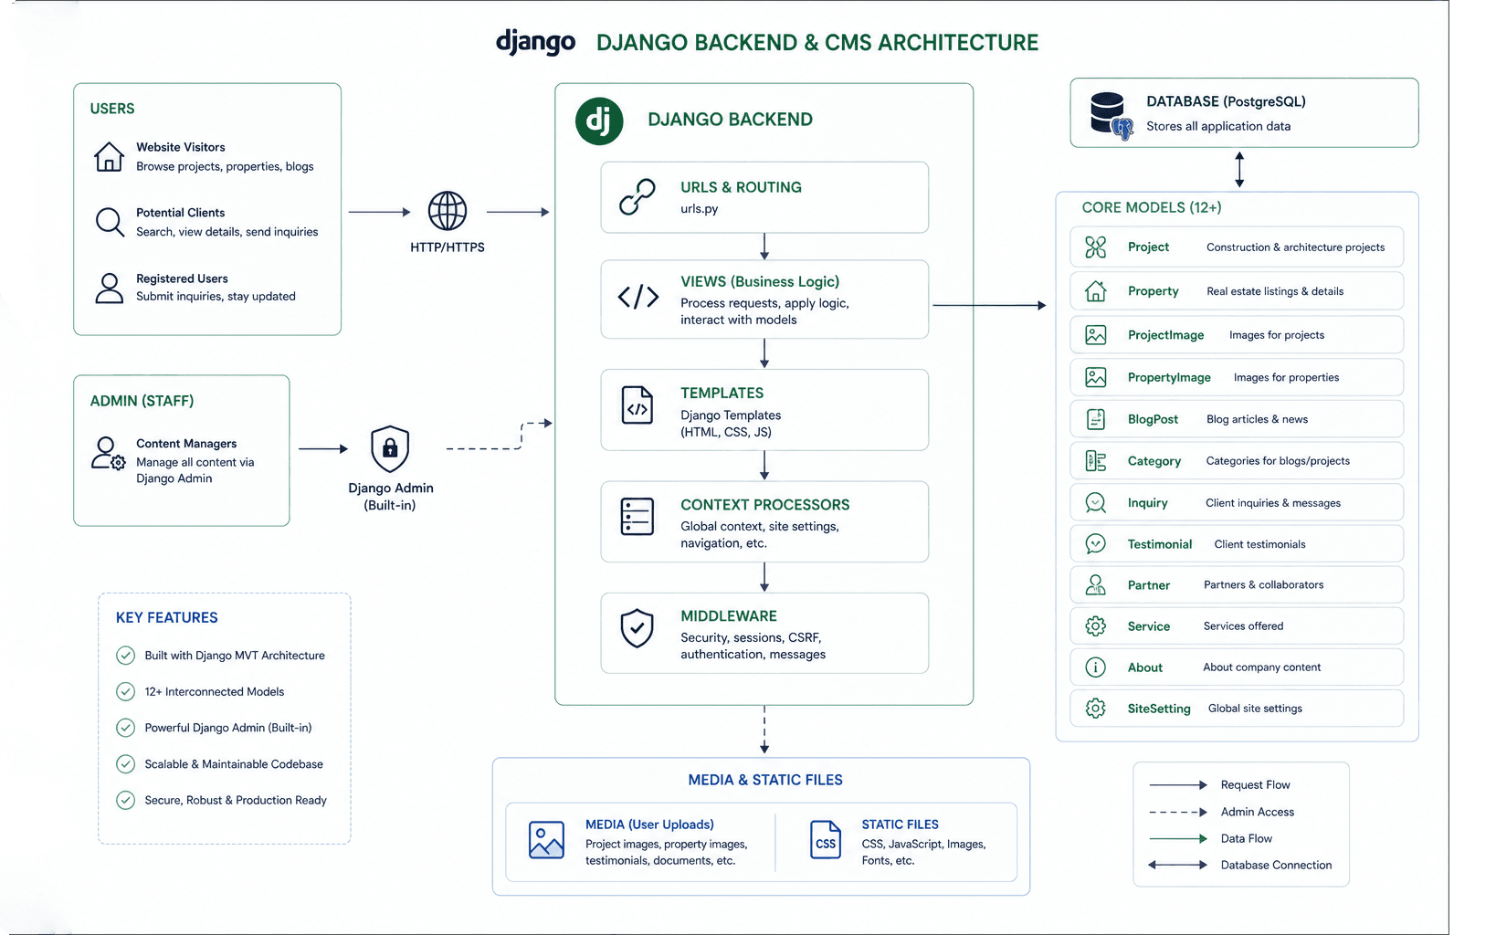The image size is (1496, 935).
Task: Click the Project model icon
Action: (x=1096, y=247)
